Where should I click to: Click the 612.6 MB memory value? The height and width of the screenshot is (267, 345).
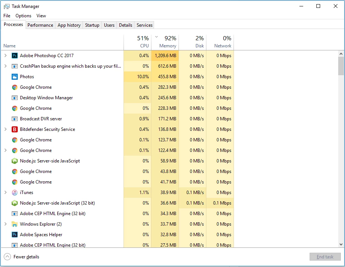[x=167, y=66]
